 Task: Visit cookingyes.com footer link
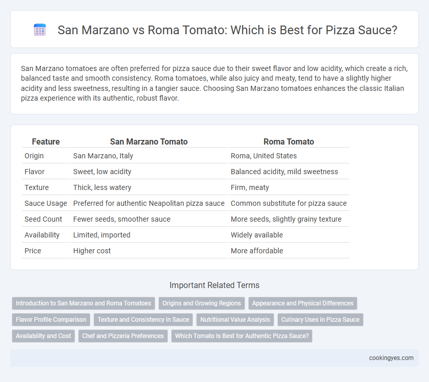tap(391, 358)
